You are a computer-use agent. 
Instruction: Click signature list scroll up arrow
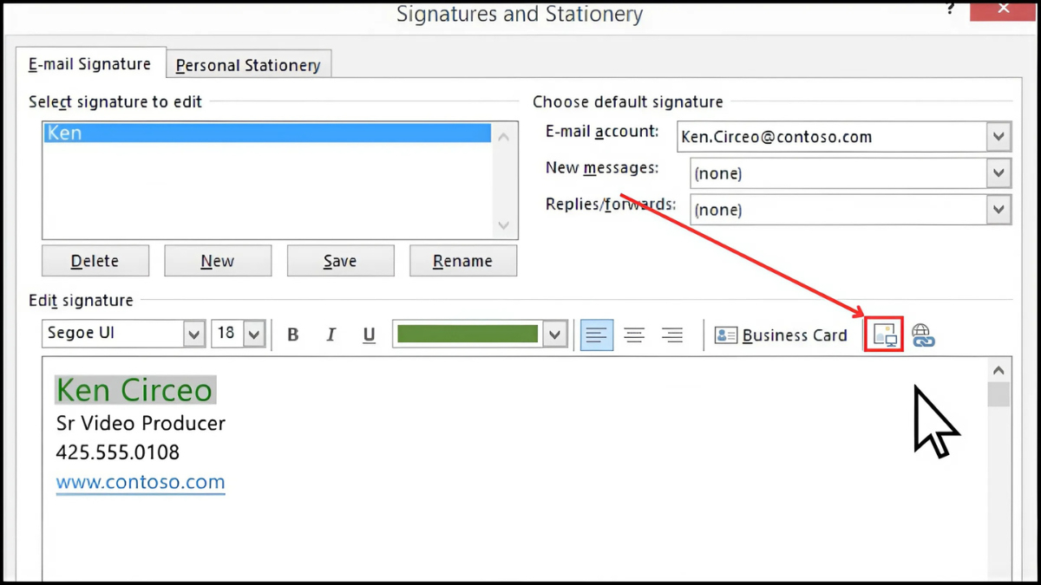point(504,137)
